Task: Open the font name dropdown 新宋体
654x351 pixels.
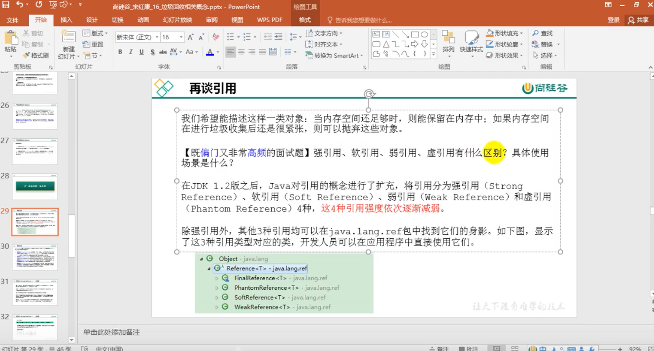Action: [x=157, y=37]
